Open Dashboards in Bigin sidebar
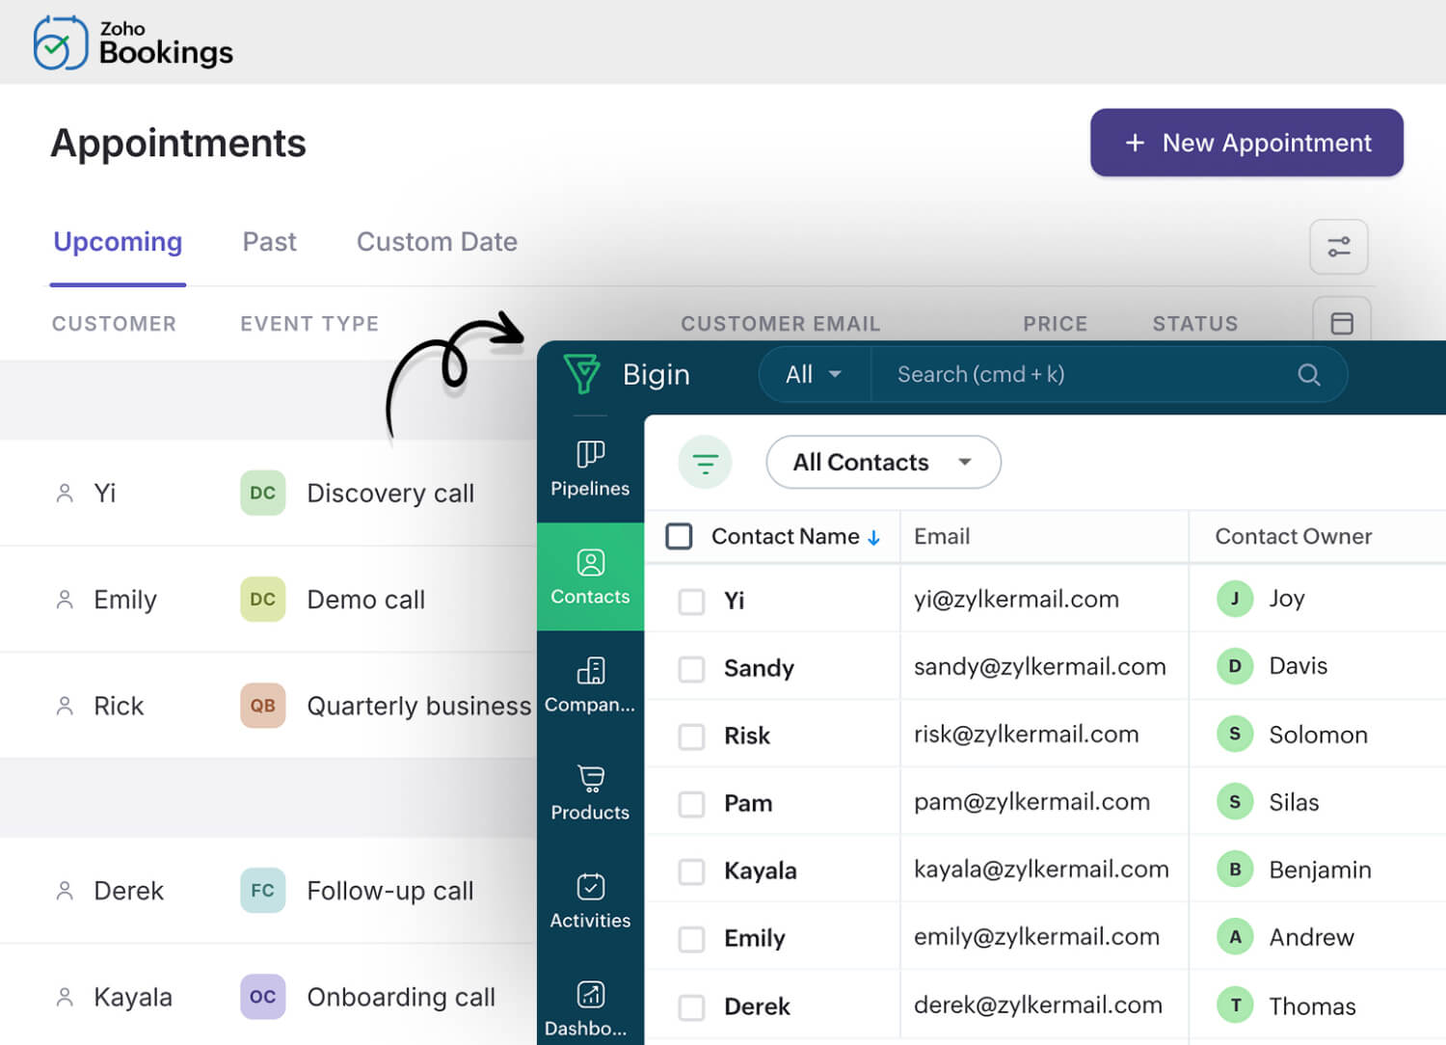The height and width of the screenshot is (1045, 1446). 590,1008
